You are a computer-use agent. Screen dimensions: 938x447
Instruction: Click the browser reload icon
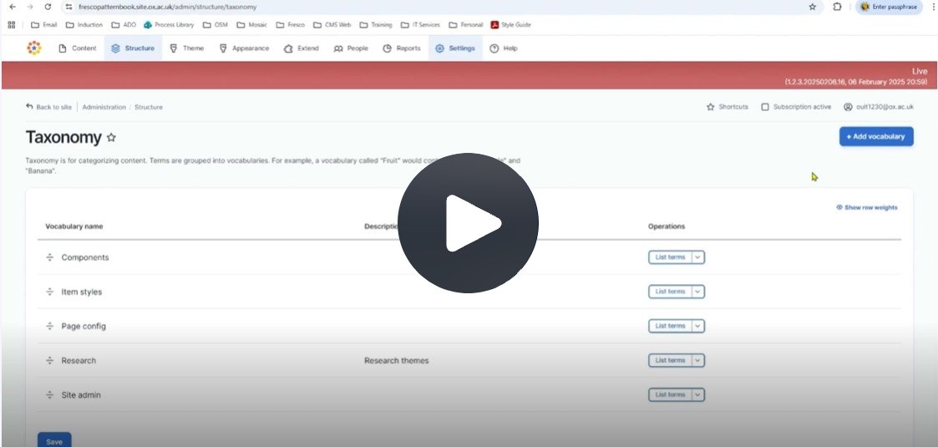point(48,8)
